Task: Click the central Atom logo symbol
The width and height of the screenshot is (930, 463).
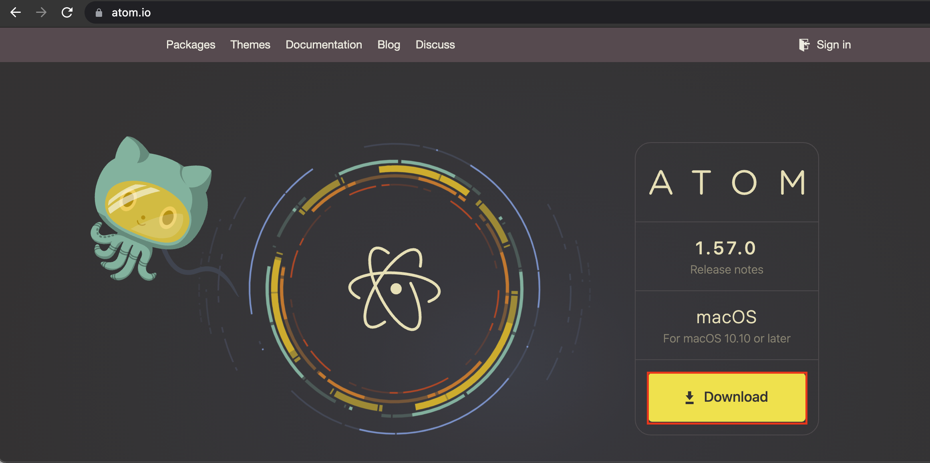Action: [395, 289]
